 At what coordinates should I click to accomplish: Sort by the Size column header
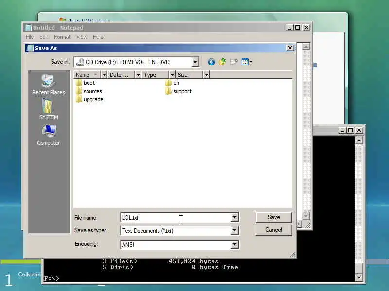(x=190, y=75)
